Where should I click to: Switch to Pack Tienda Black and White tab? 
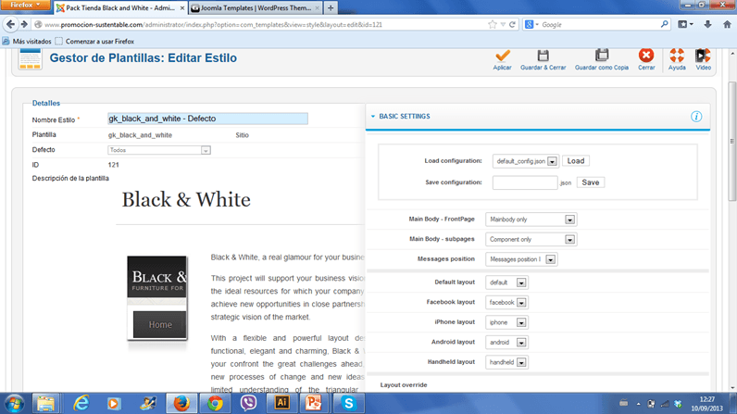click(119, 8)
